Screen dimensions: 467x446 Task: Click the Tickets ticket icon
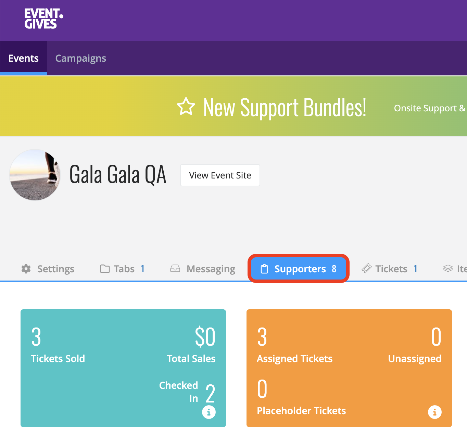pyautogui.click(x=366, y=269)
